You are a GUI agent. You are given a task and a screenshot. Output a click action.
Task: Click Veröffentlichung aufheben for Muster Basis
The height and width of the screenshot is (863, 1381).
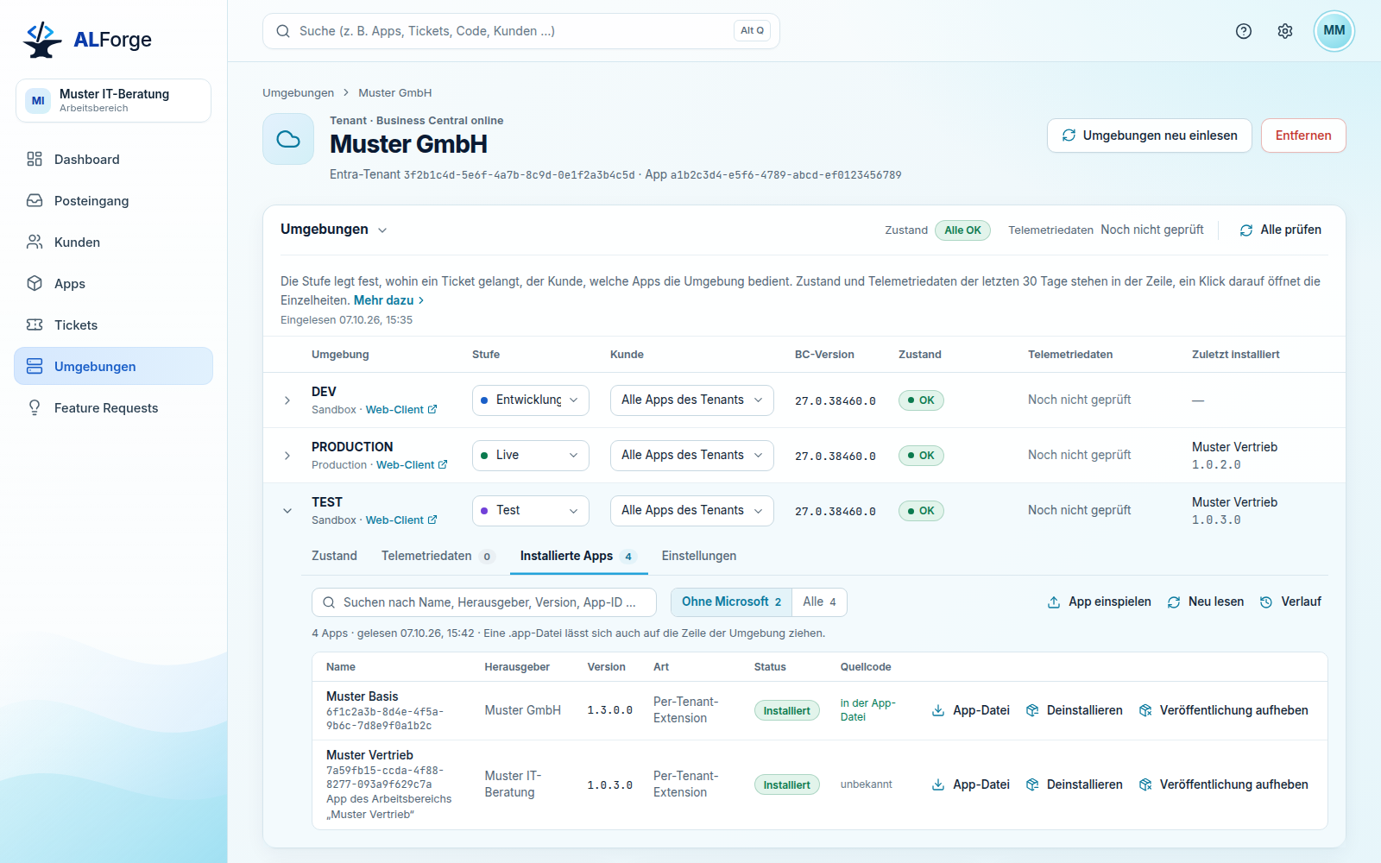[1224, 710]
